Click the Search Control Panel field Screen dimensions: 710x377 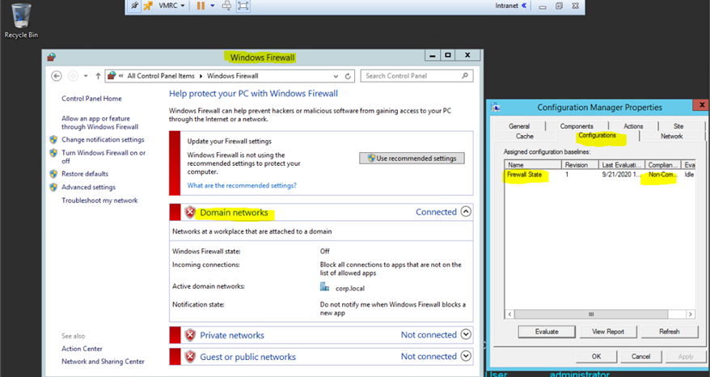(x=416, y=76)
